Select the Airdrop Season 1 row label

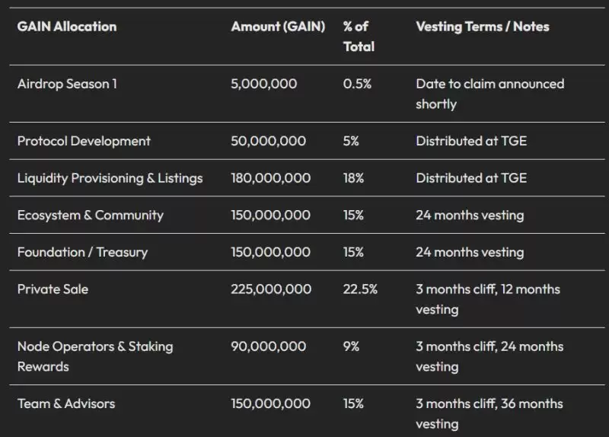pos(67,84)
